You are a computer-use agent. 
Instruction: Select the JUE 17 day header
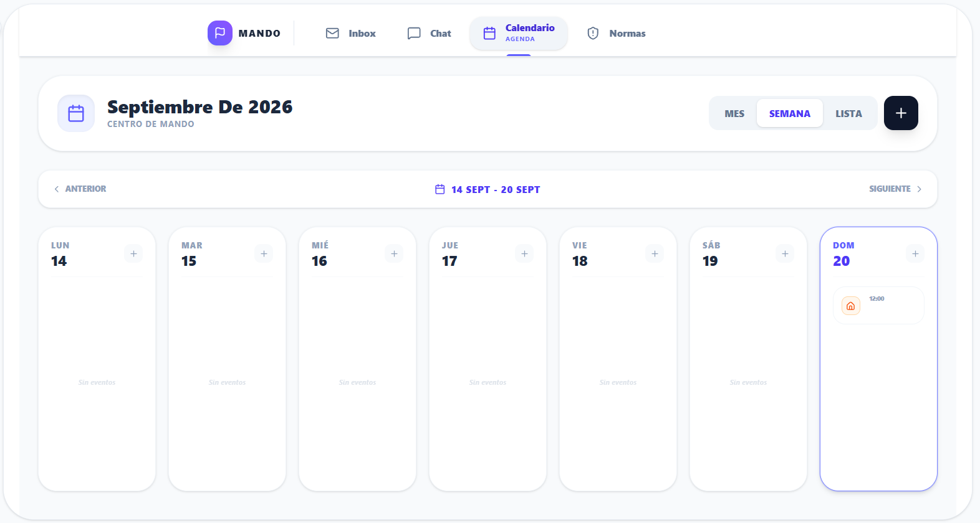[450, 254]
